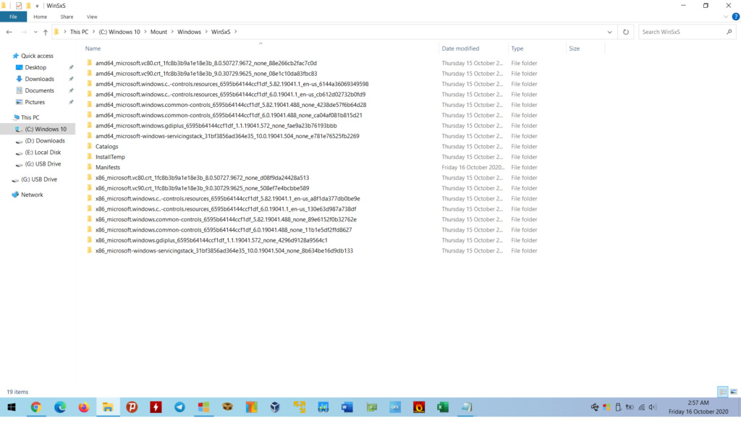
Task: Select x86 servicingstack folder
Action: click(224, 251)
